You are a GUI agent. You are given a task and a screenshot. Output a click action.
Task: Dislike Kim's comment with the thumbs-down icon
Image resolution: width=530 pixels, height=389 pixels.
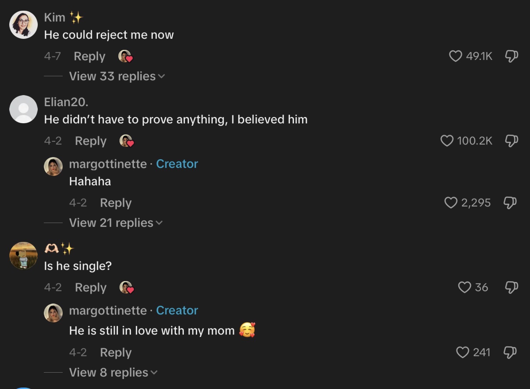click(x=511, y=56)
